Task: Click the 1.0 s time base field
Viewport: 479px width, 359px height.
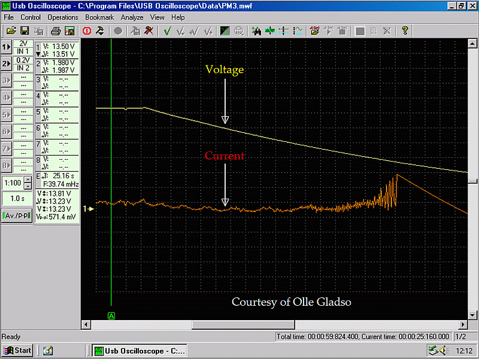Action: (17, 199)
